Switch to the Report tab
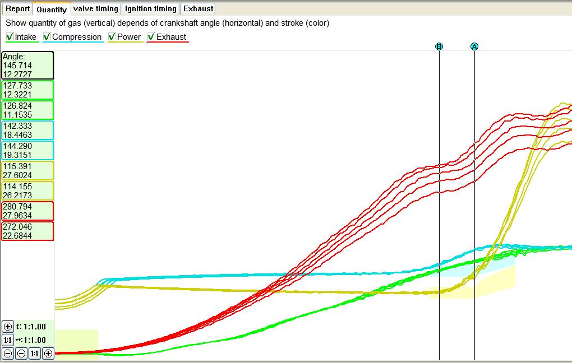 [x=17, y=9]
